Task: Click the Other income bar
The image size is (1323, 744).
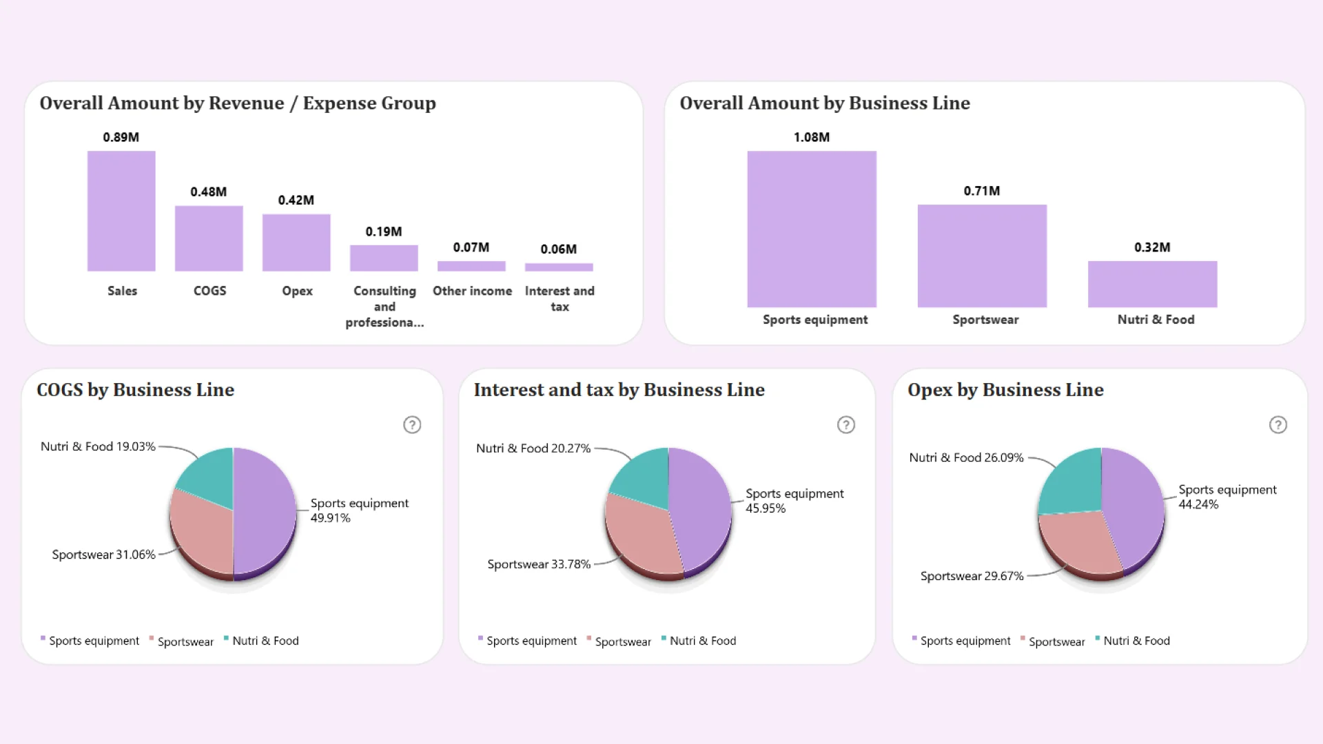Action: tap(471, 266)
